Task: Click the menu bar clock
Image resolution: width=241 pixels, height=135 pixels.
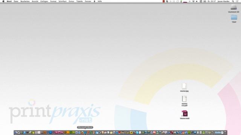Action: click(x=212, y=1)
